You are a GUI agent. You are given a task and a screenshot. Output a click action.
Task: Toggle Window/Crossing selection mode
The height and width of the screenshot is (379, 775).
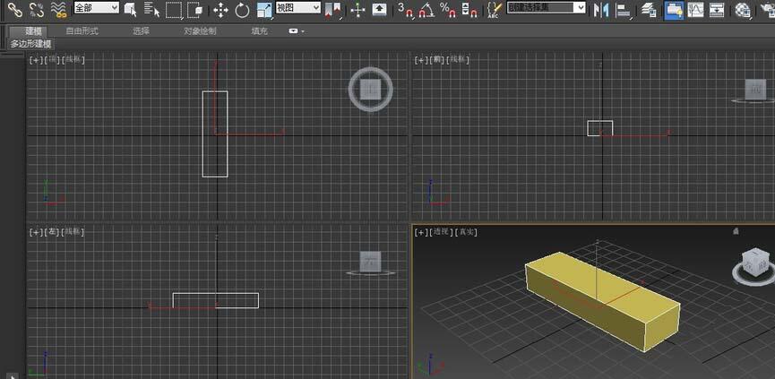point(195,9)
